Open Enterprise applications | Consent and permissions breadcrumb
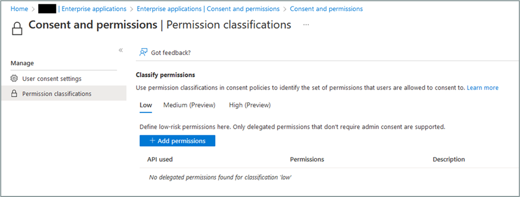Viewport: 520px width, 197px height. [208, 9]
